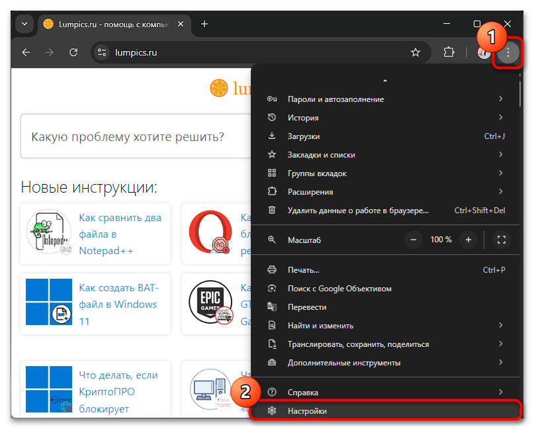534x429 pixels.
Task: Select Перевести menu item
Action: click(x=386, y=307)
